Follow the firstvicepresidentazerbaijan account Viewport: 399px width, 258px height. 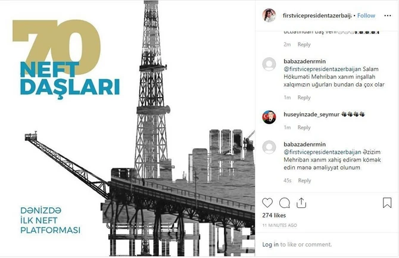point(366,15)
